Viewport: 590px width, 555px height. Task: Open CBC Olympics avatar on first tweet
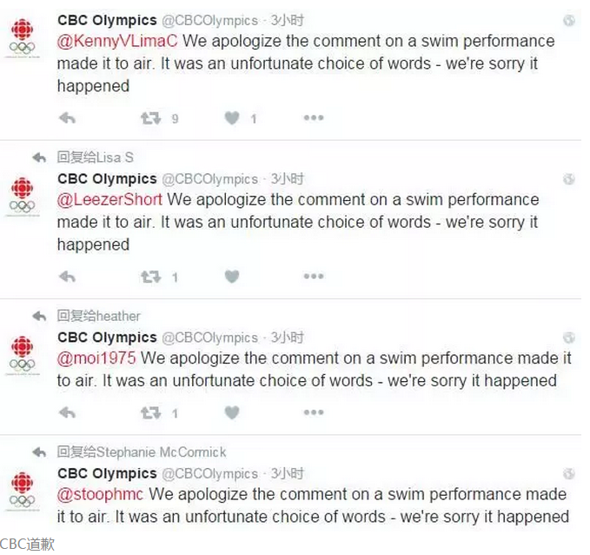(23, 37)
